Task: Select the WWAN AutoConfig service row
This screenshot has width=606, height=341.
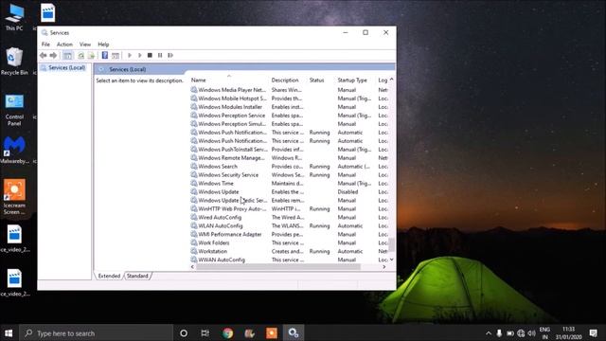Action: [289, 260]
